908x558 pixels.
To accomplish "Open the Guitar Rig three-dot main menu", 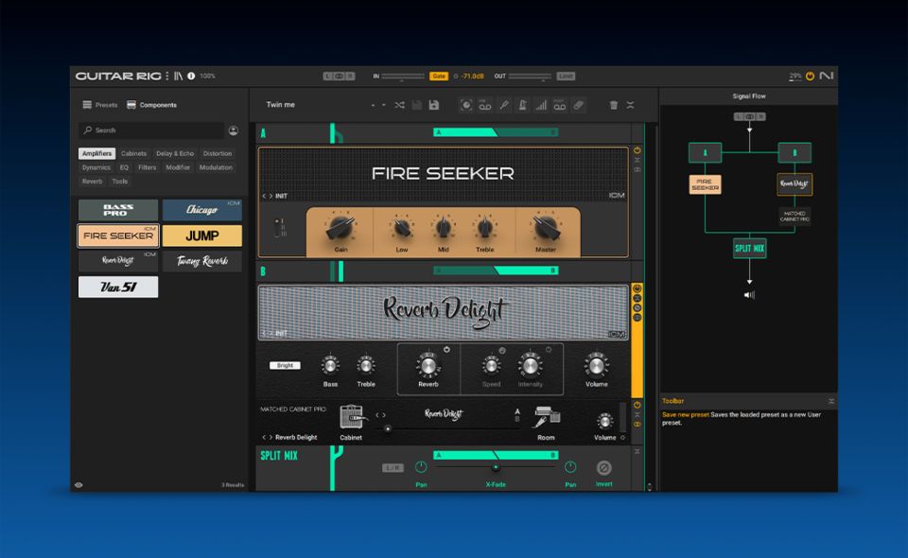I will [x=166, y=76].
